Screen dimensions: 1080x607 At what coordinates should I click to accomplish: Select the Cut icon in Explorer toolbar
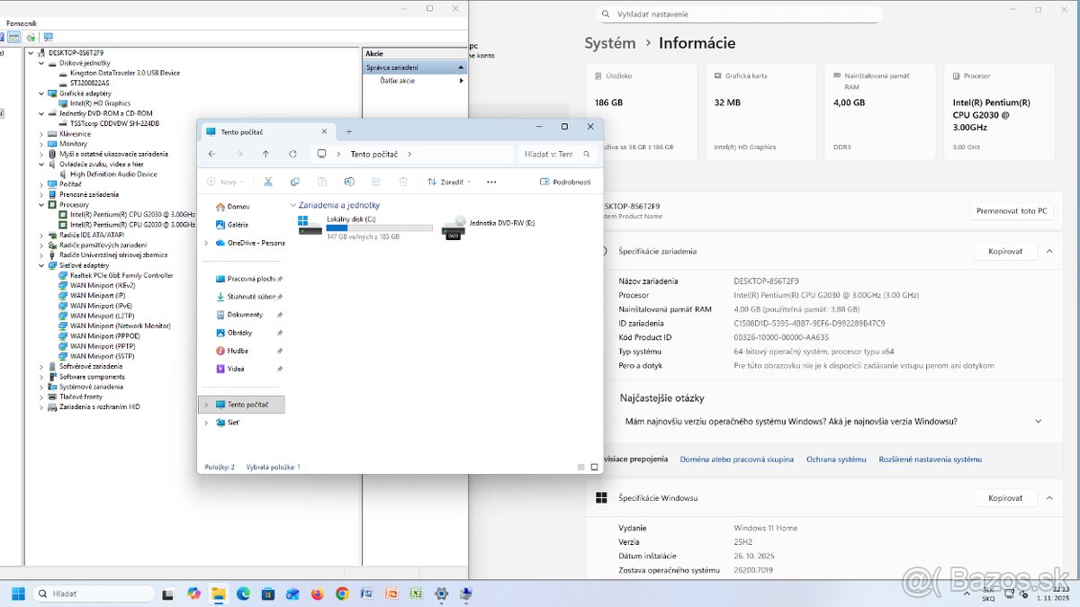269,182
